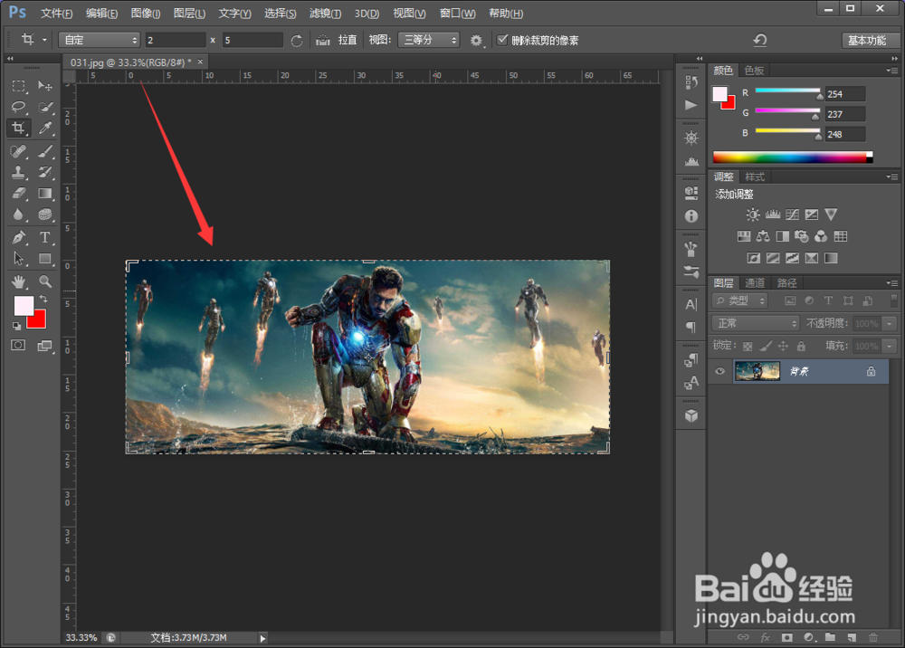Rotate the crop box orientation
This screenshot has width=905, height=648.
(297, 41)
